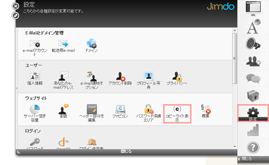The height and width of the screenshot is (165, 269).
Task: Click the ユーザー section heading
Action: click(x=34, y=65)
